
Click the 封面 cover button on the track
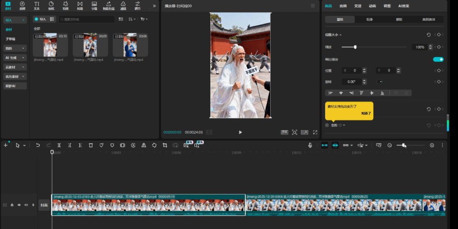[x=44, y=205]
